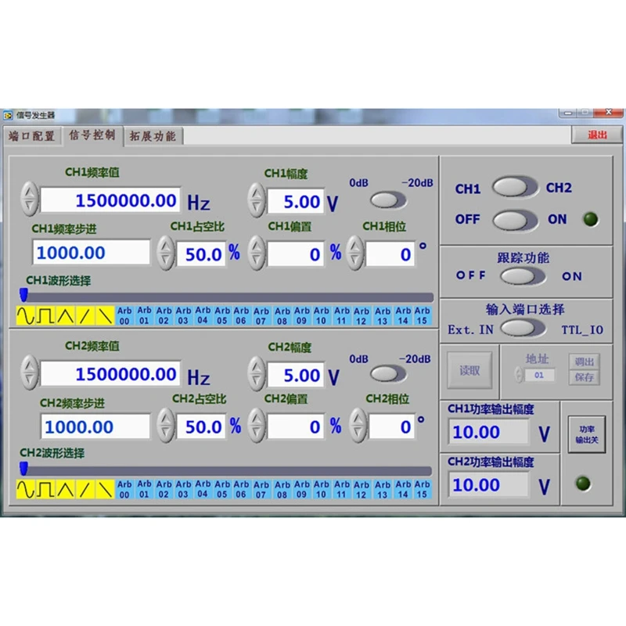
Task: Click the 功率输出关 power output button
Action: 586,434
